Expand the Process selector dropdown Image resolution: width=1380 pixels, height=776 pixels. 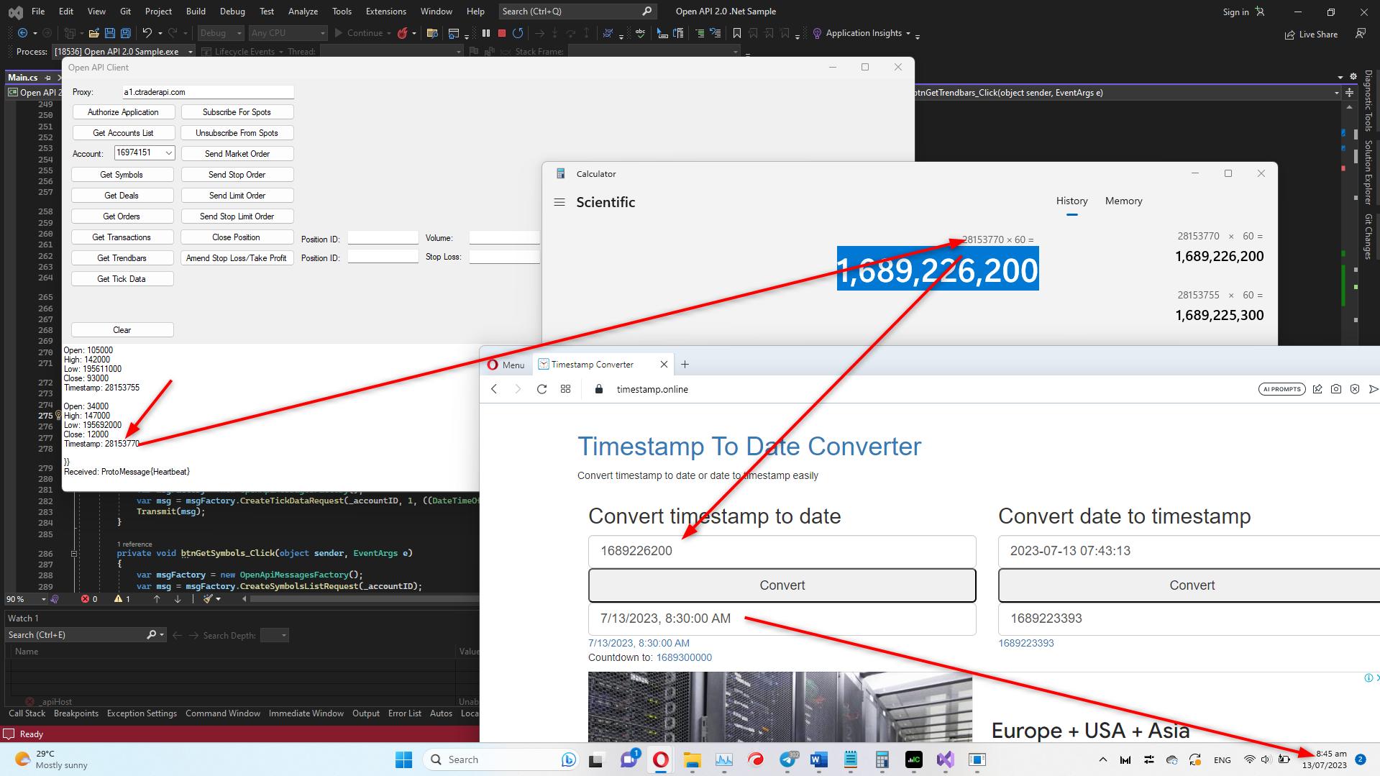pos(191,52)
